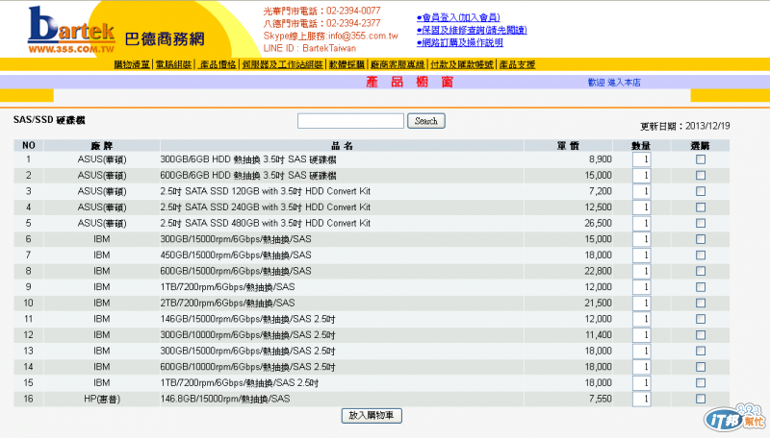Tick checkbox for SSD 120GB row 3

(x=701, y=191)
